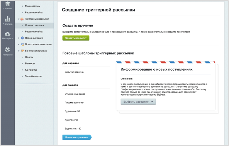Click the Информирование о новых поступлениях heading
This screenshot has width=229, height=146.
pos(156,69)
